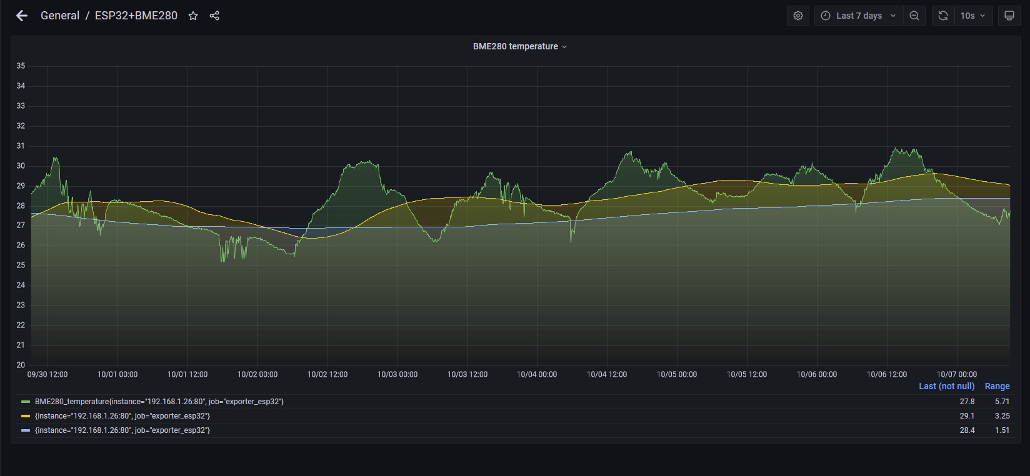Open dashboard settings gear
This screenshot has height=476, width=1030.
[x=798, y=16]
